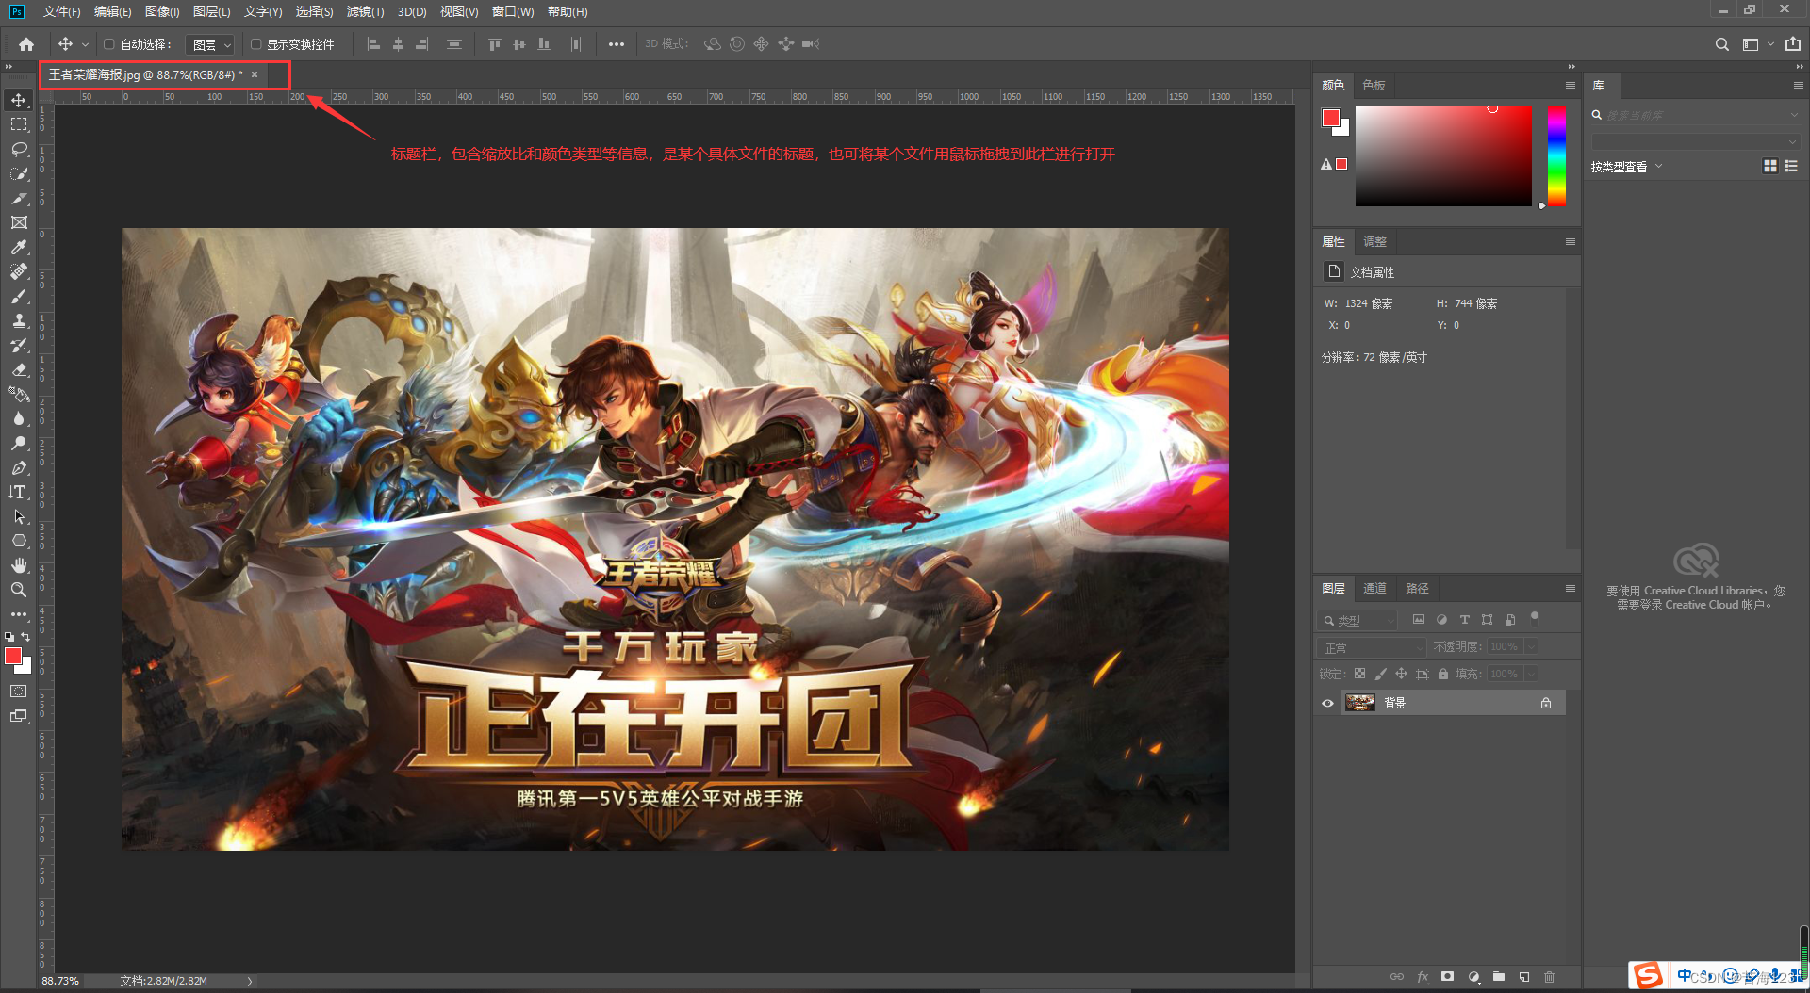Select the Eraser tool
This screenshot has width=1810, height=993.
pyautogui.click(x=19, y=369)
